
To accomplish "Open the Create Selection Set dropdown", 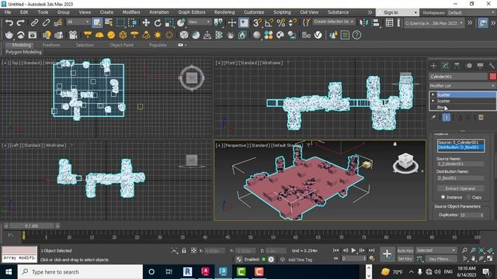I will point(334,22).
